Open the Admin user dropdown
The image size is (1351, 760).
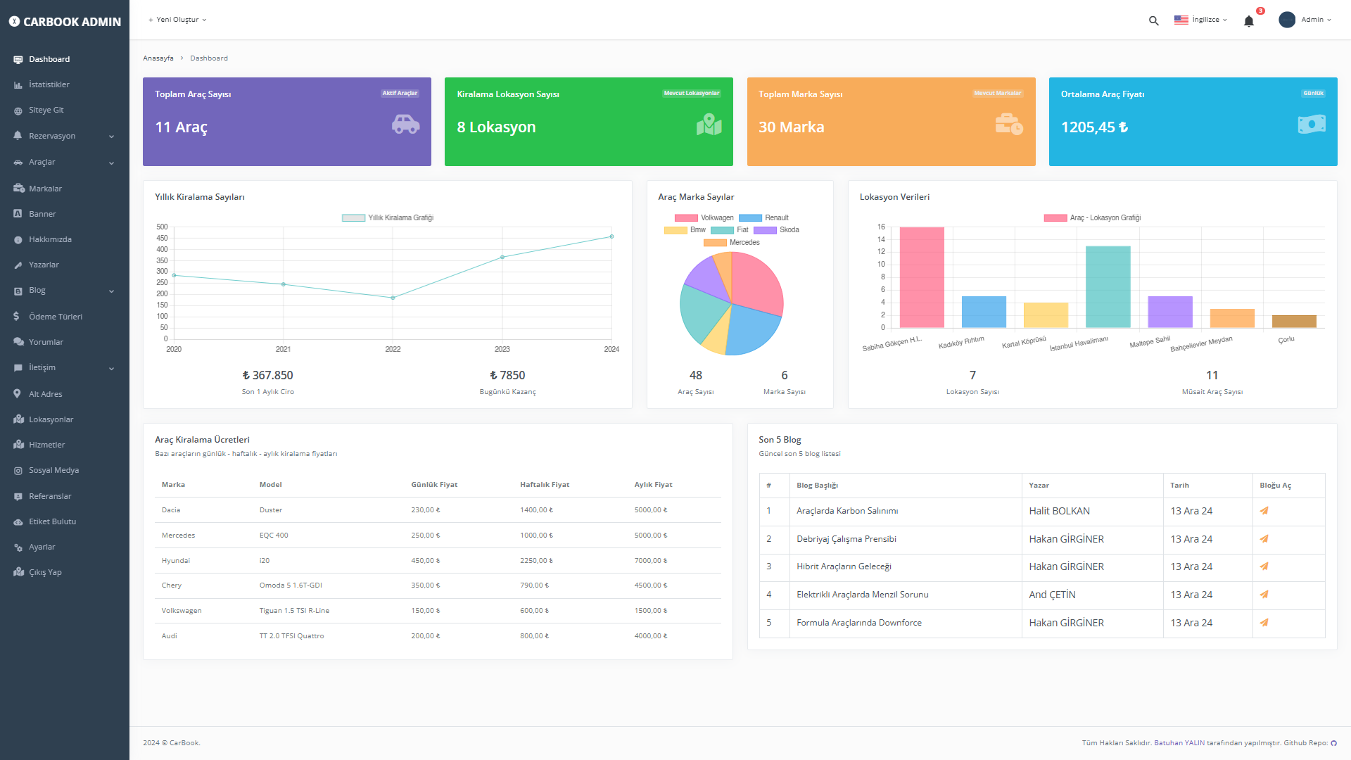tap(1305, 20)
